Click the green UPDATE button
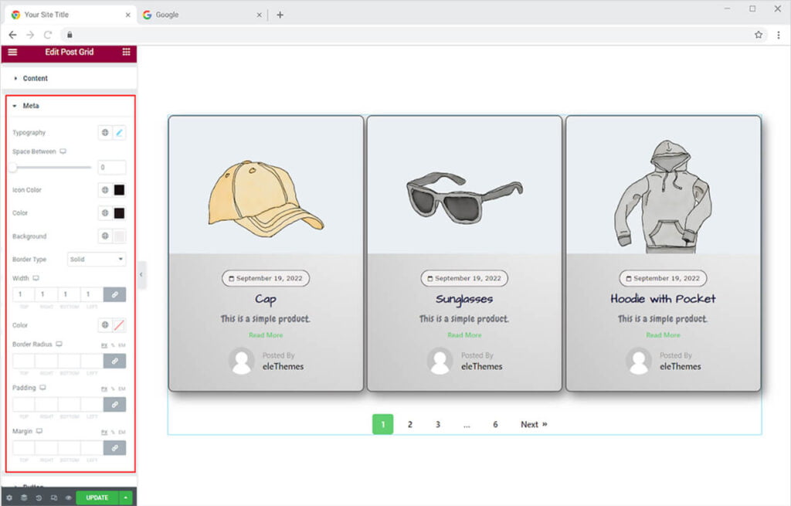 (x=97, y=498)
